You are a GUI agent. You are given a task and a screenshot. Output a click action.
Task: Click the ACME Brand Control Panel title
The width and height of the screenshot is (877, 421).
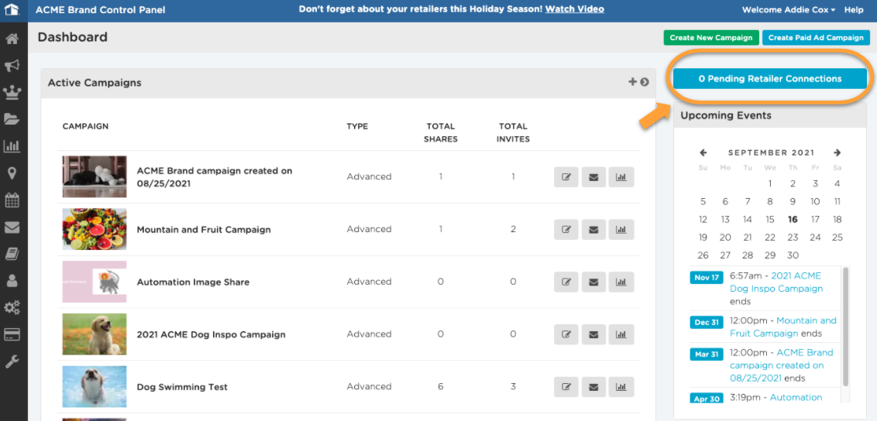point(100,10)
